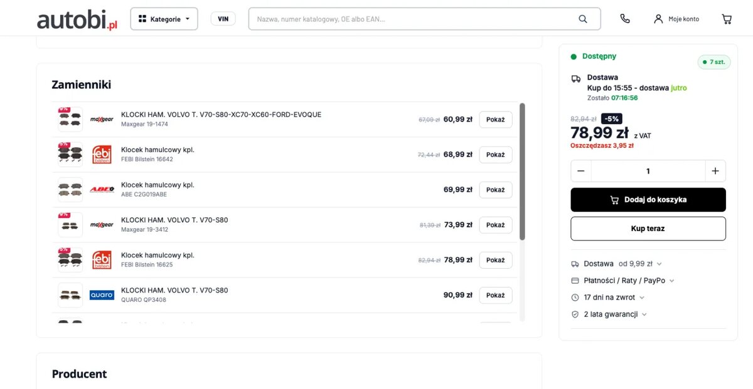Show FEBI Bilstein 16642 via Pokaż
The image size is (753, 389).
[x=496, y=155]
